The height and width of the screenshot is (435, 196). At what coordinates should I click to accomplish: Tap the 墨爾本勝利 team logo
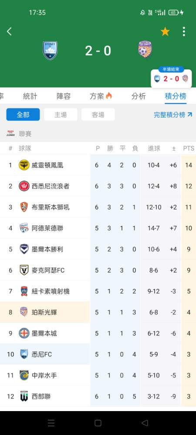24,249
